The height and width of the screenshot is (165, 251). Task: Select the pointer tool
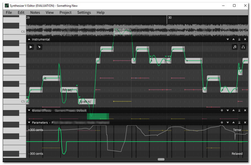click(39, 47)
